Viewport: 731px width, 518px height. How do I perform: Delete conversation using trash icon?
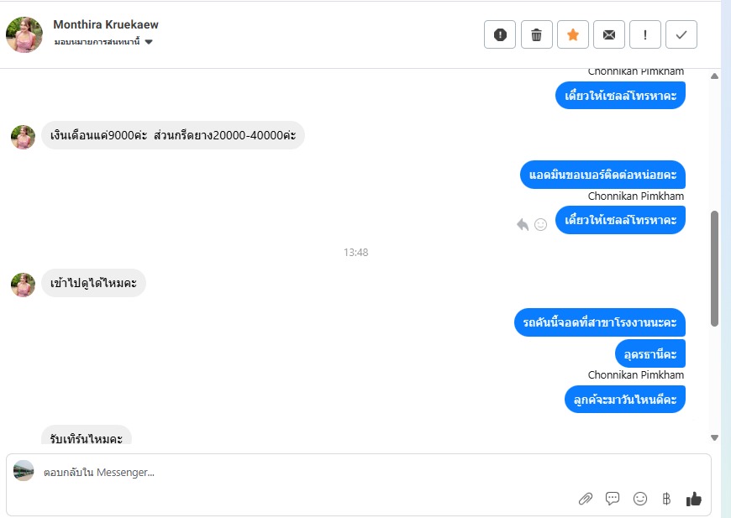coord(536,34)
